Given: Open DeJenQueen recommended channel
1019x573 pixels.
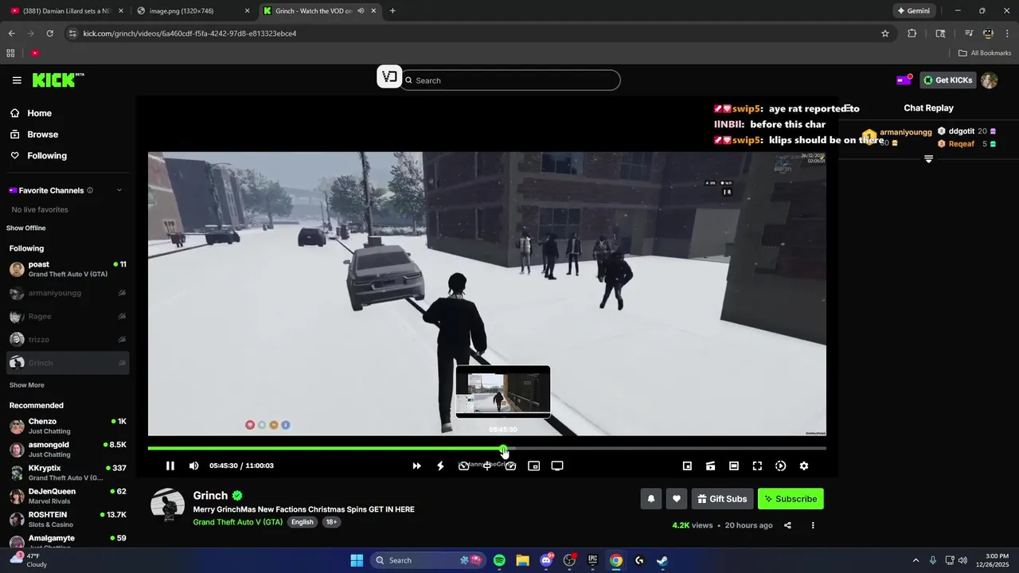Looking at the screenshot, I should click(x=67, y=496).
